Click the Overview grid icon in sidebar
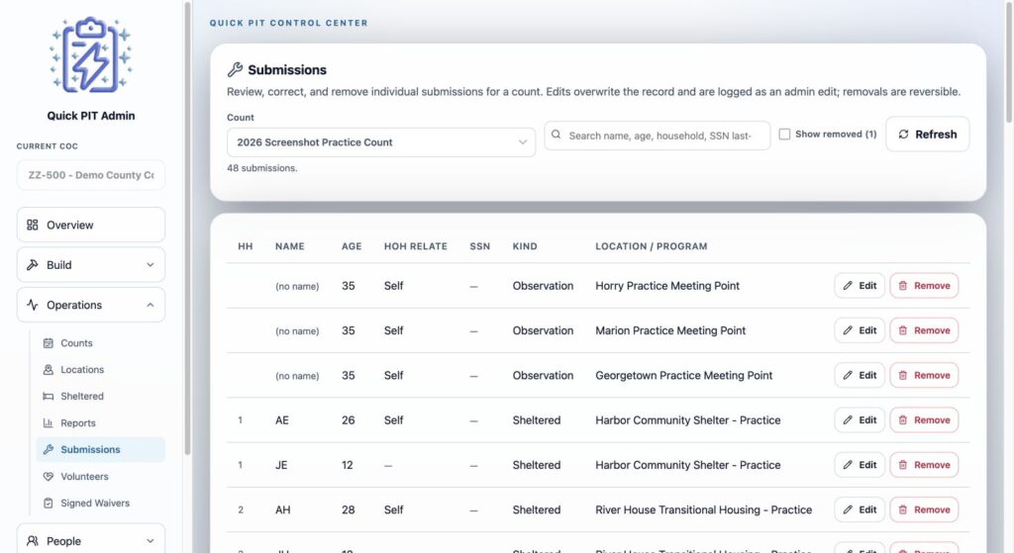Viewport: 1014px width, 553px height. (33, 225)
